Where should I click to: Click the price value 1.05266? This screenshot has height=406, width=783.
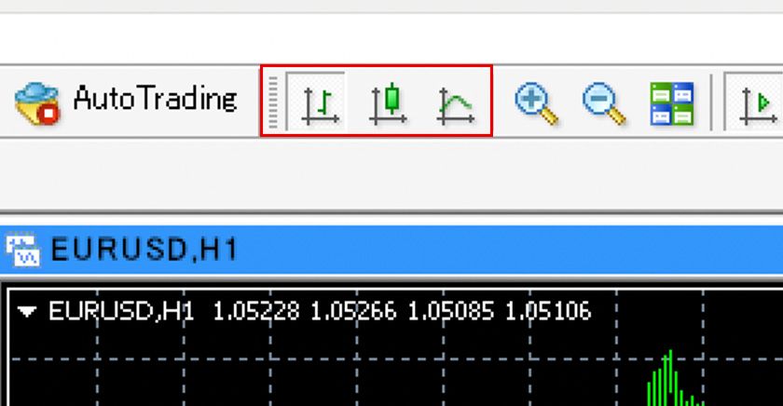(353, 311)
